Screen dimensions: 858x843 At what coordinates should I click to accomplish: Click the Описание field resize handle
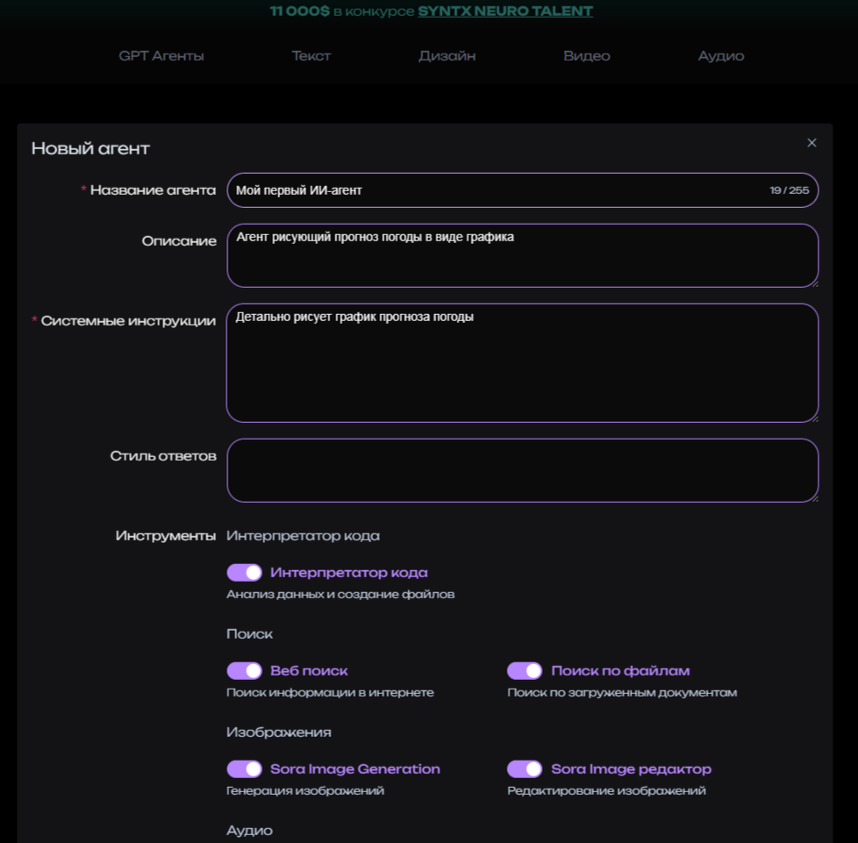(814, 282)
